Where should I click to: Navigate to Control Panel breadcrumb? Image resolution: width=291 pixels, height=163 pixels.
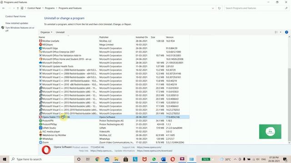point(34,8)
